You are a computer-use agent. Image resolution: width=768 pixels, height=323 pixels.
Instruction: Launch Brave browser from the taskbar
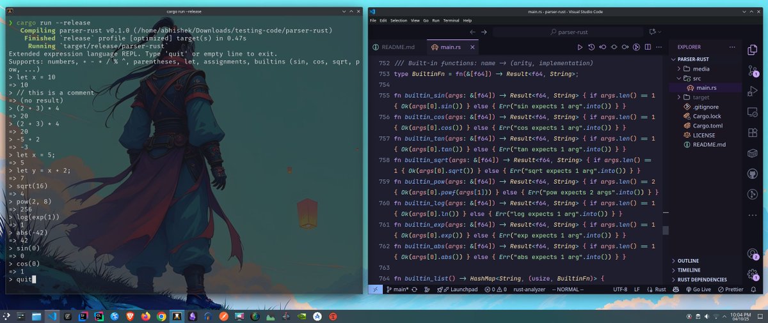click(x=131, y=316)
